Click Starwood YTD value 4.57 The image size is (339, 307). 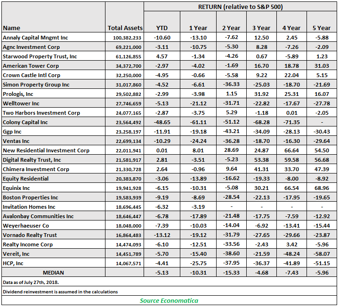162,56
